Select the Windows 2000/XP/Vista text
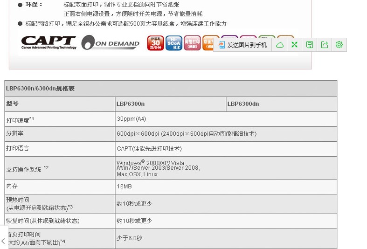Image resolution: width=367 pixels, height=249 pixels. (150, 163)
